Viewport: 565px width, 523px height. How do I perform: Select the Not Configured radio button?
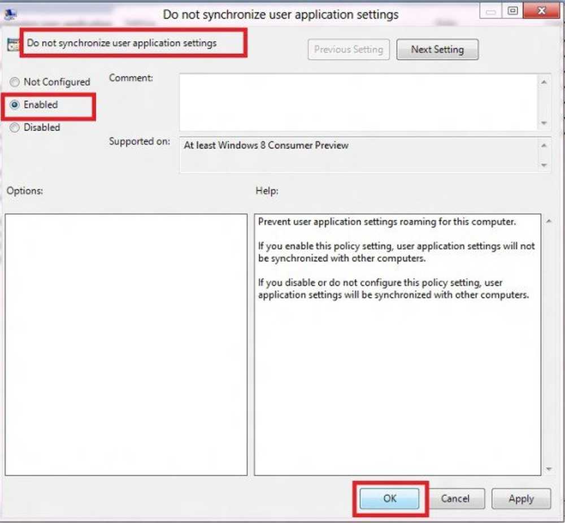(15, 82)
